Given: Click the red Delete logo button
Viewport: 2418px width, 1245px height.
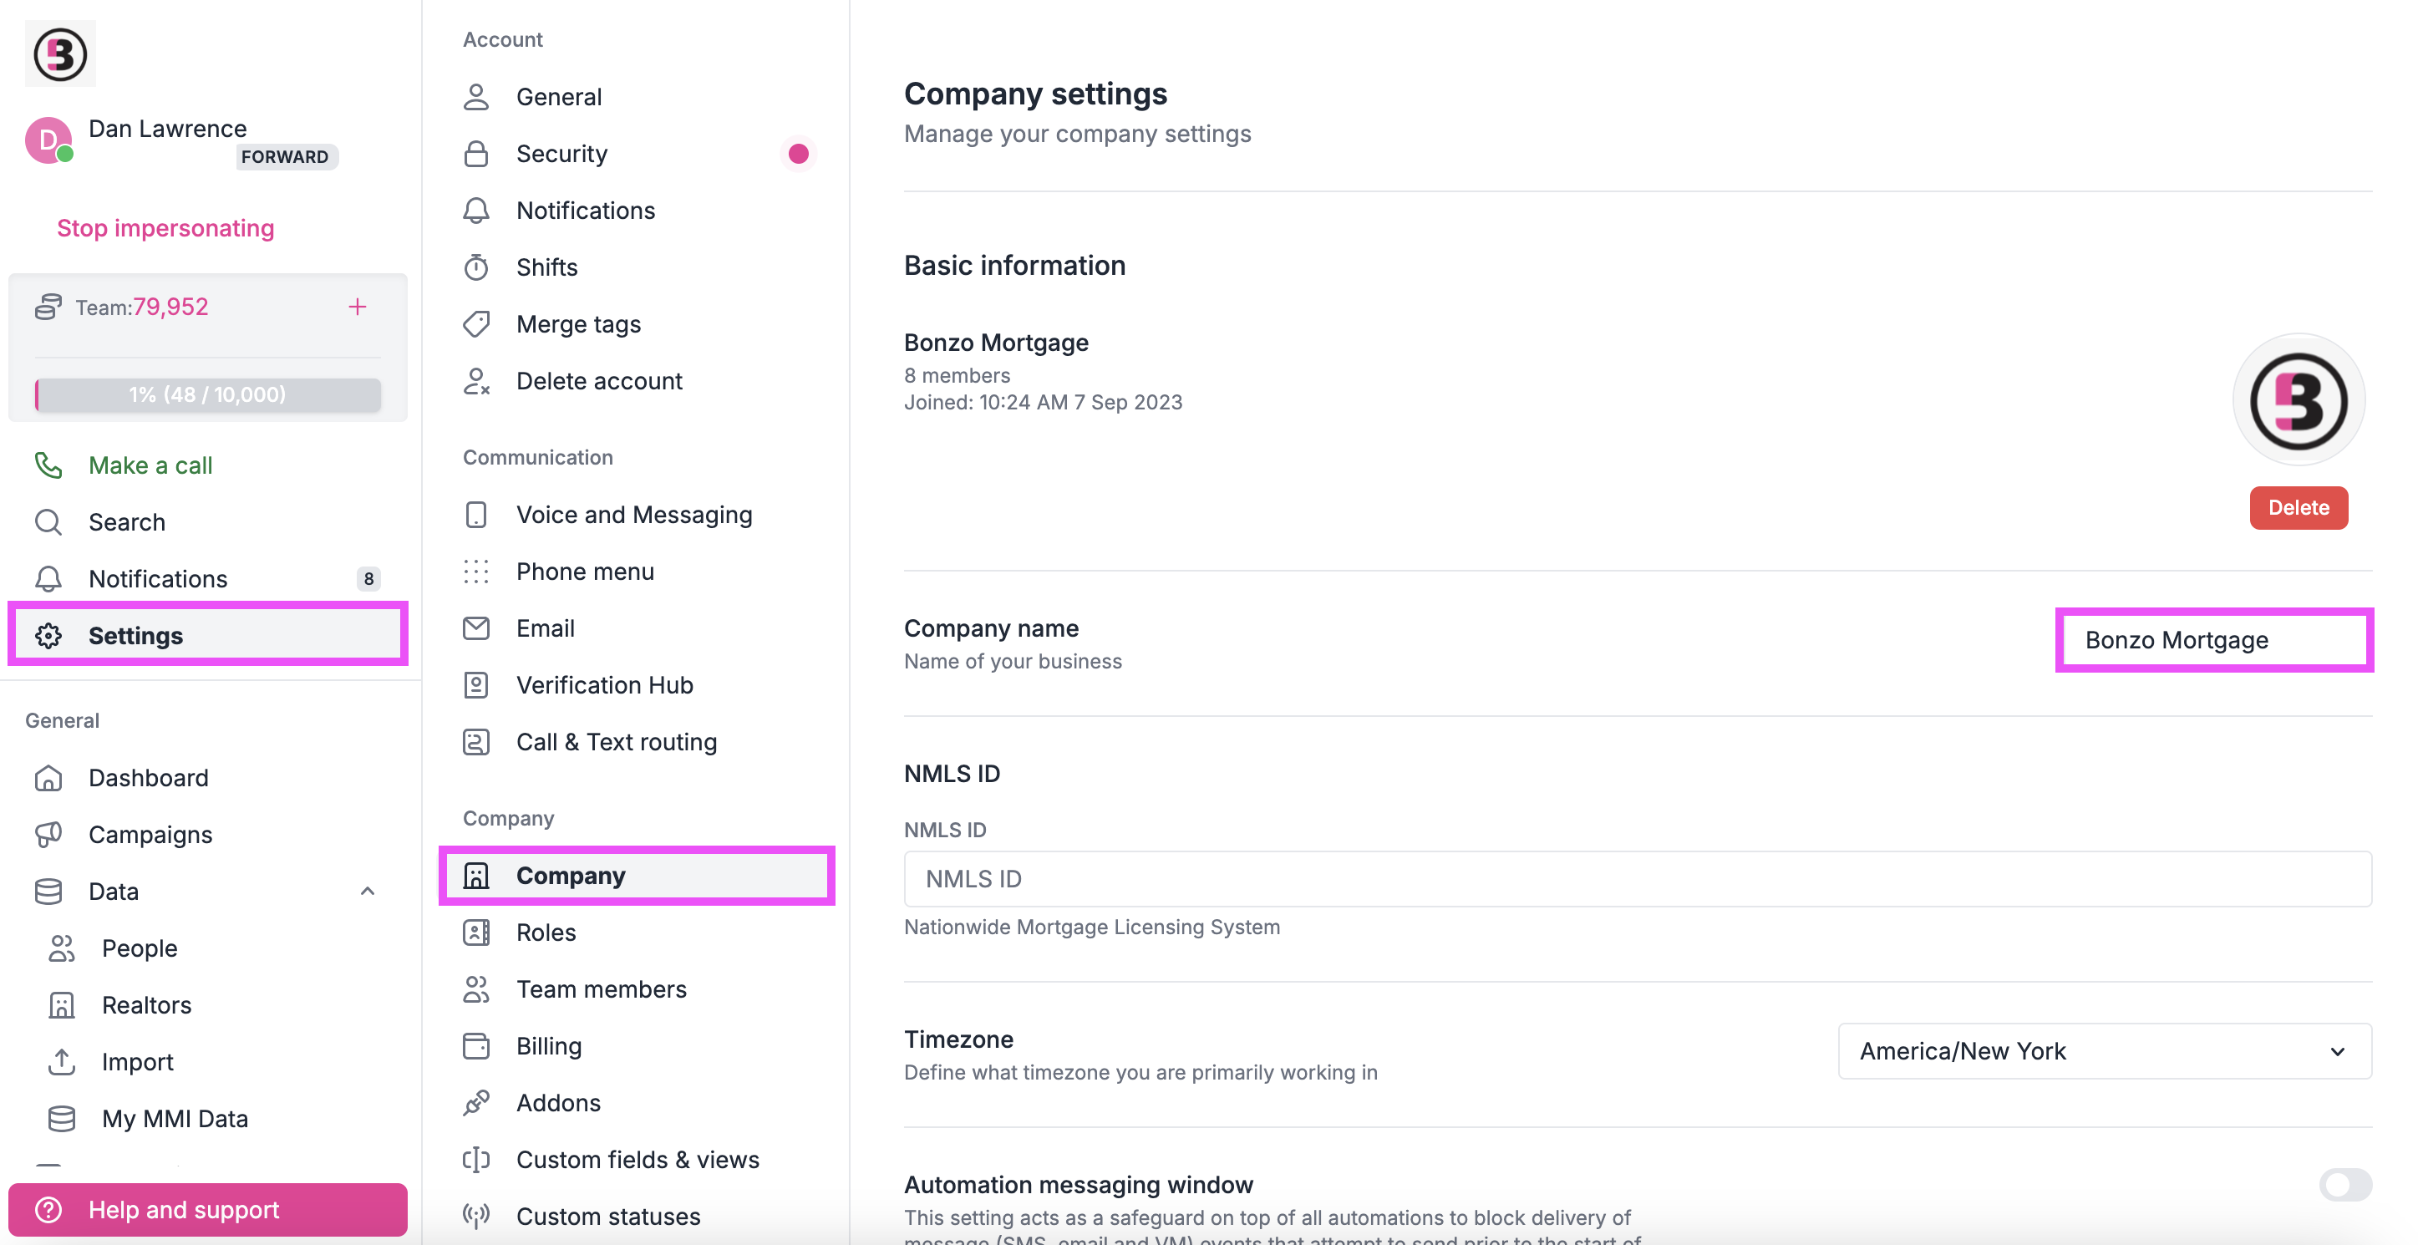Looking at the screenshot, I should coord(2298,508).
